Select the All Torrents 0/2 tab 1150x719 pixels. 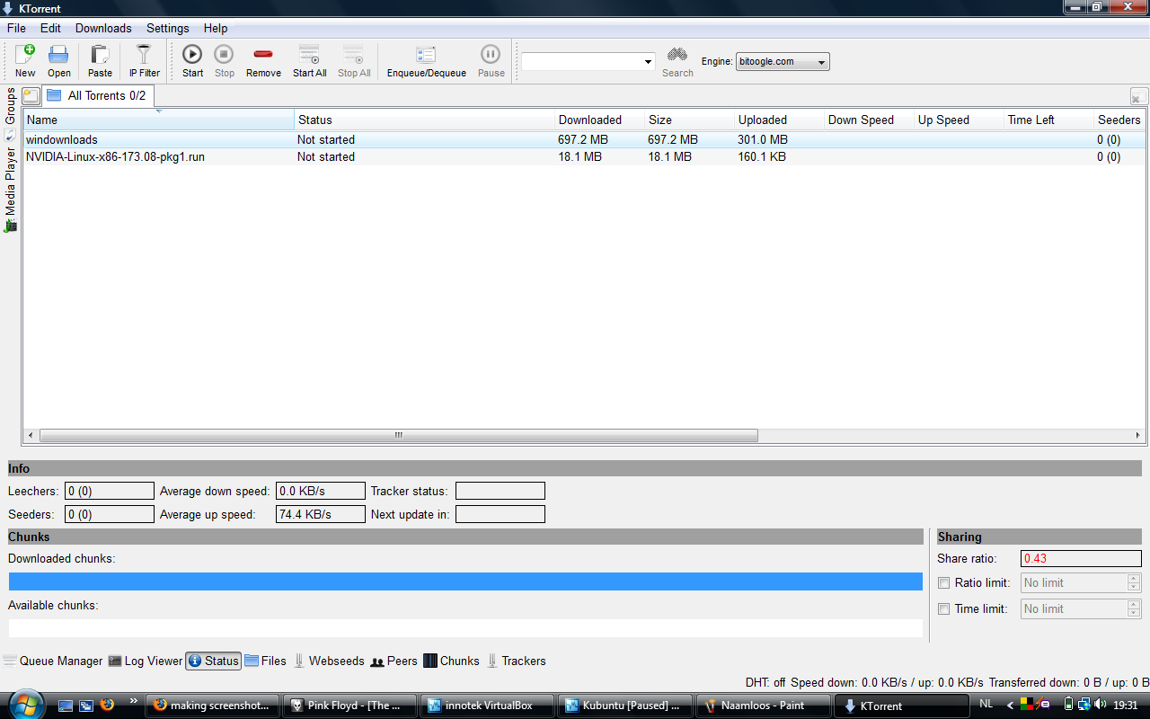tap(97, 95)
